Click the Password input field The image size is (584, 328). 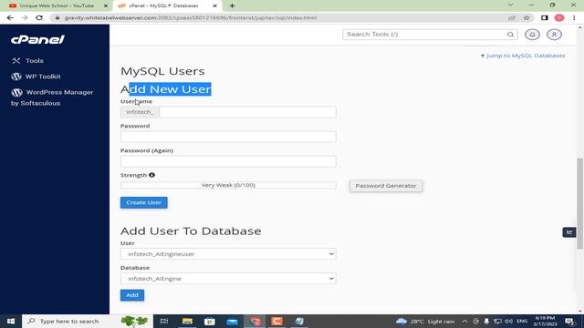[x=228, y=137]
